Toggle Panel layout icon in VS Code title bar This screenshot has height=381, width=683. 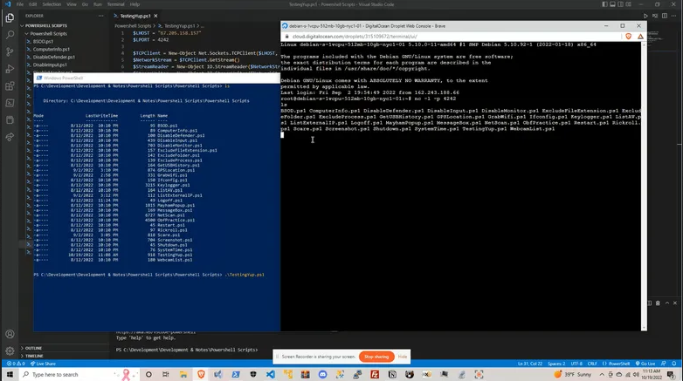(612, 4)
